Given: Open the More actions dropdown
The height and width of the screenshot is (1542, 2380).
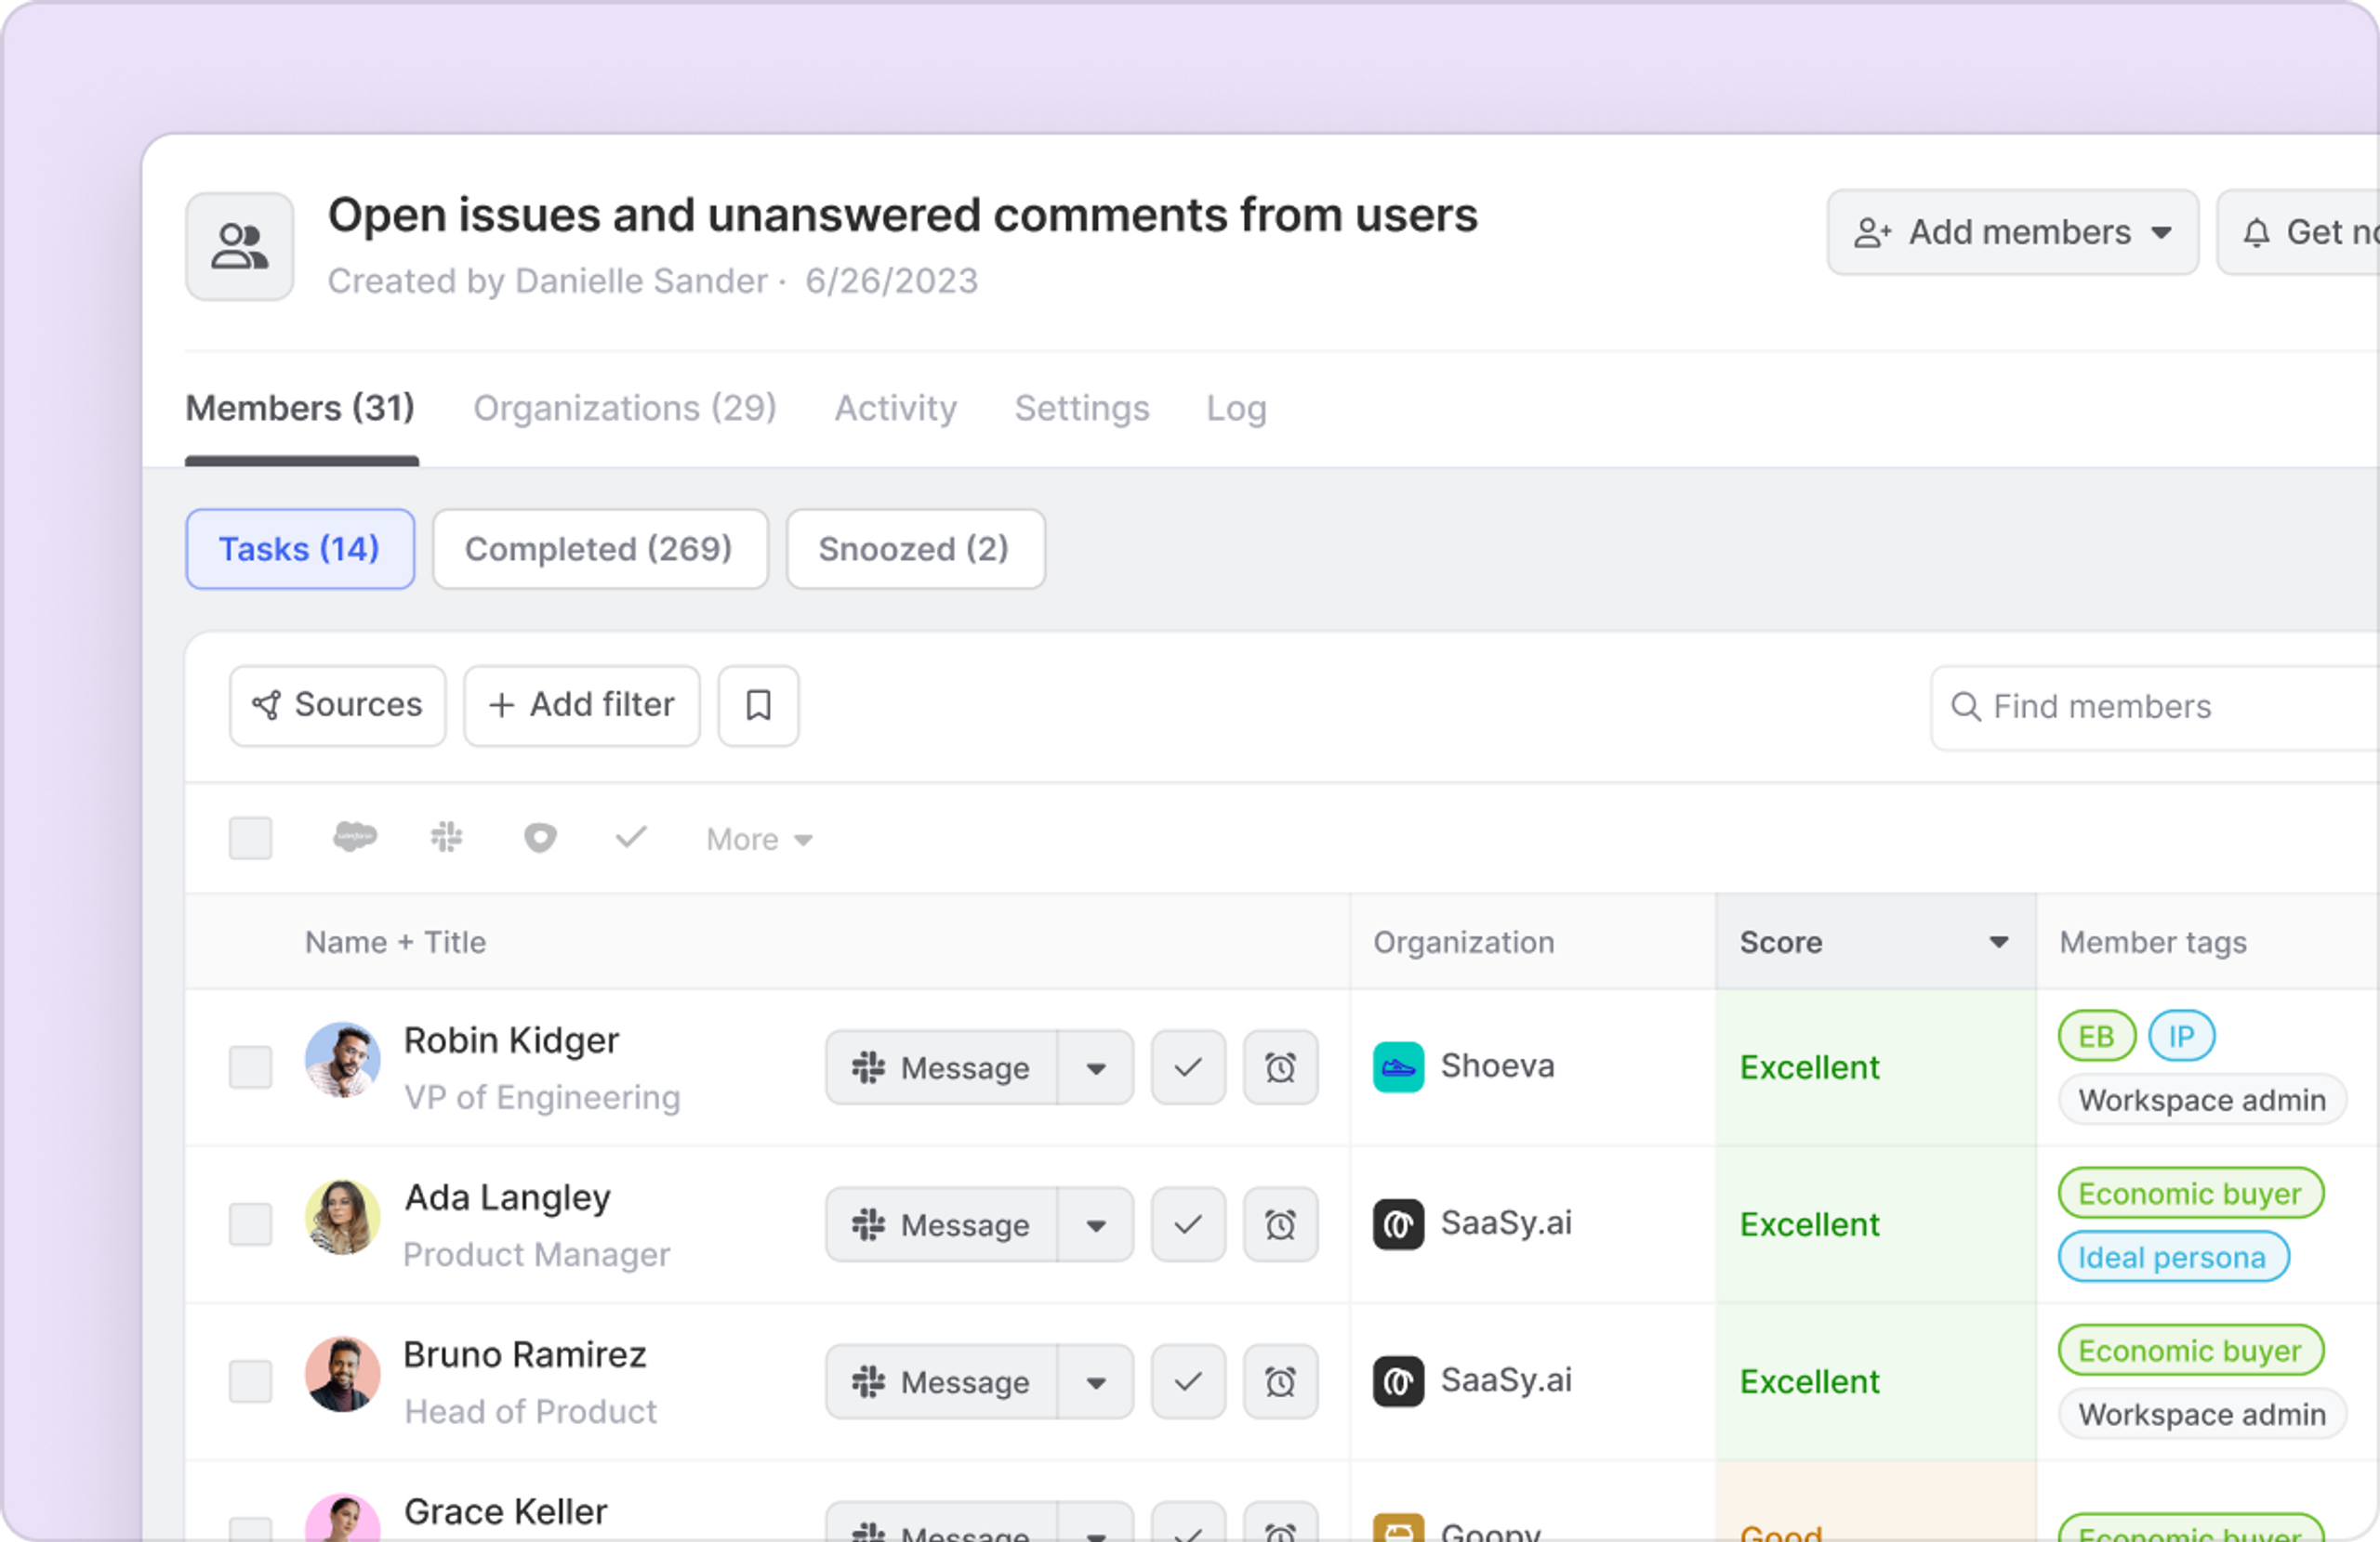Looking at the screenshot, I should point(759,840).
